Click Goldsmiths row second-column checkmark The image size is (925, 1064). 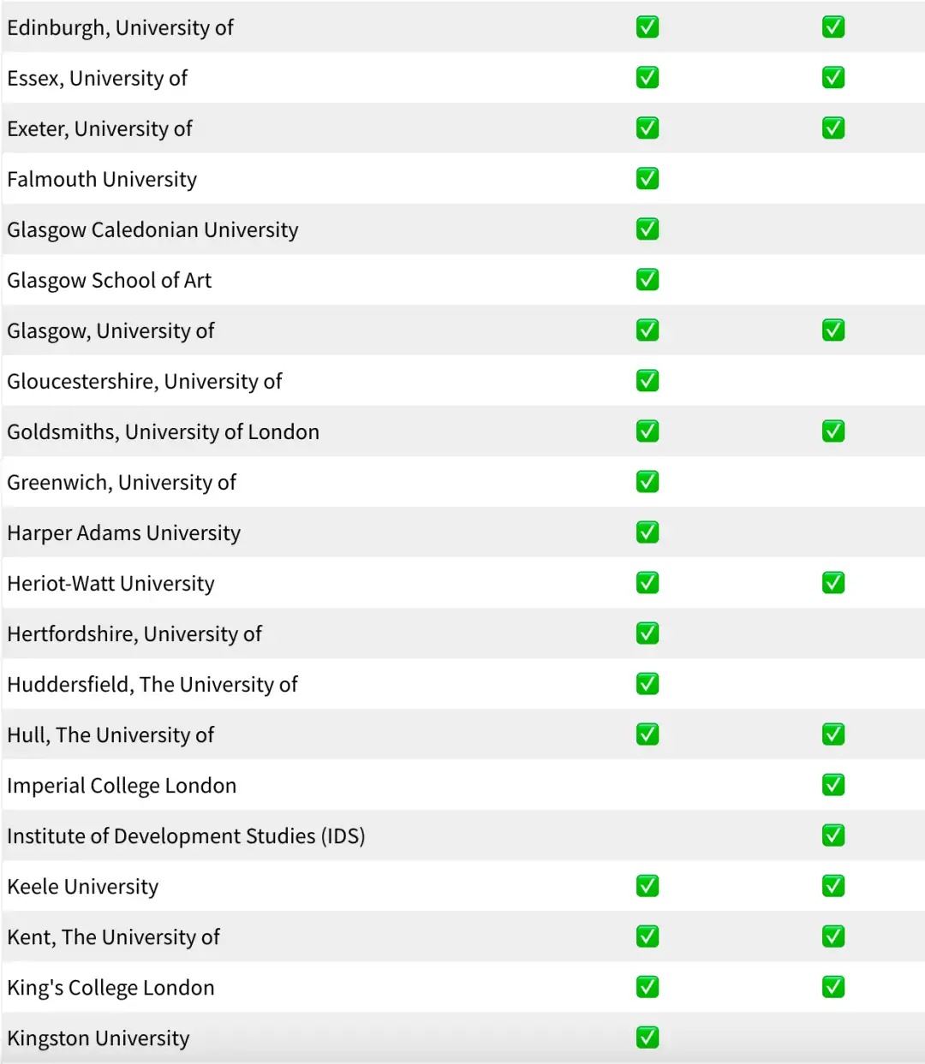click(833, 431)
